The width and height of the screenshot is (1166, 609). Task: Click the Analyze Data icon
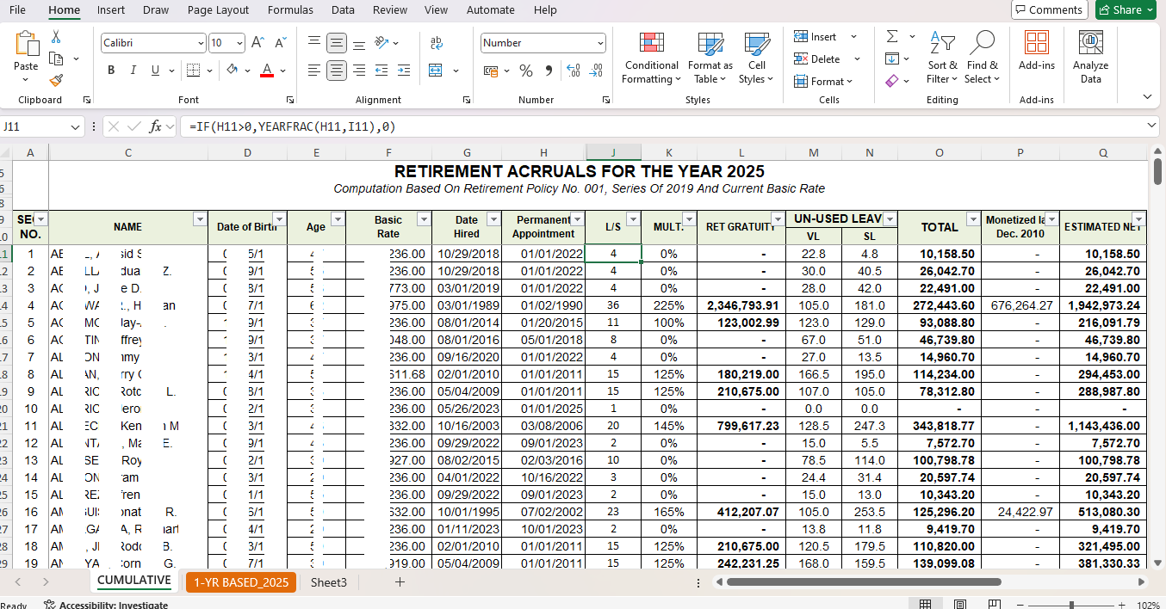pos(1090,58)
